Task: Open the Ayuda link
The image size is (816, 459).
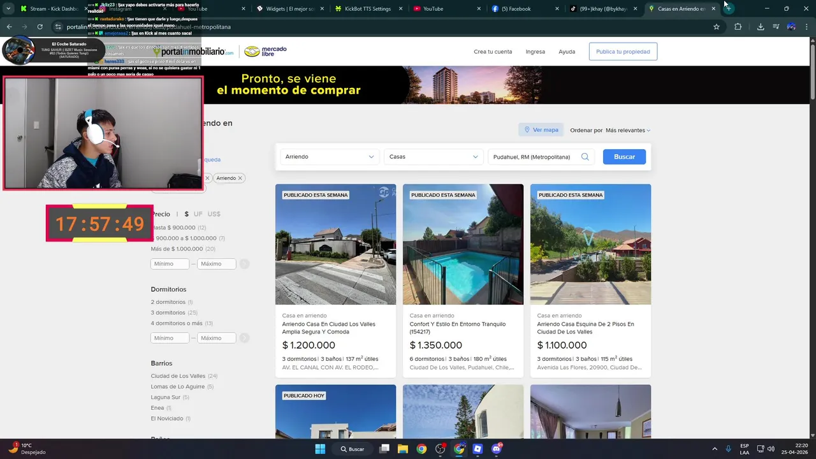Action: pyautogui.click(x=567, y=52)
